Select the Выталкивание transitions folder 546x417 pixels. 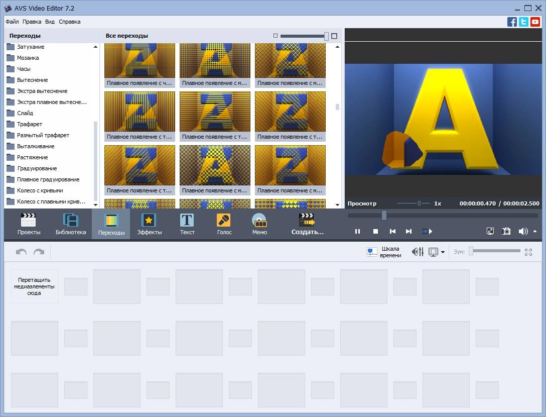pyautogui.click(x=36, y=146)
